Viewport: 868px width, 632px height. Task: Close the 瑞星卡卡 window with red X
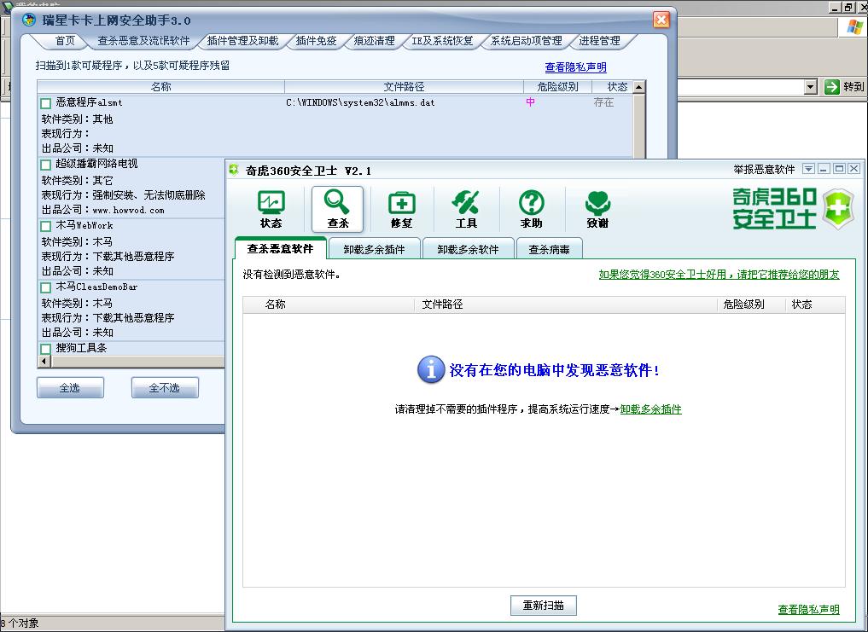(661, 20)
